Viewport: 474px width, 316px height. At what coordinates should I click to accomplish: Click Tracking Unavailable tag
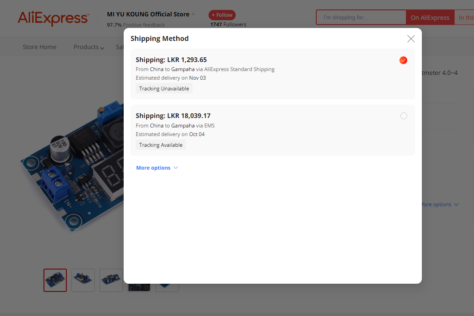click(x=164, y=89)
